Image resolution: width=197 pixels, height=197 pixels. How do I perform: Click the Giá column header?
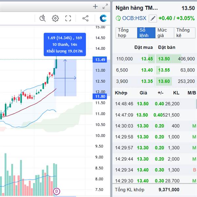point(143,93)
